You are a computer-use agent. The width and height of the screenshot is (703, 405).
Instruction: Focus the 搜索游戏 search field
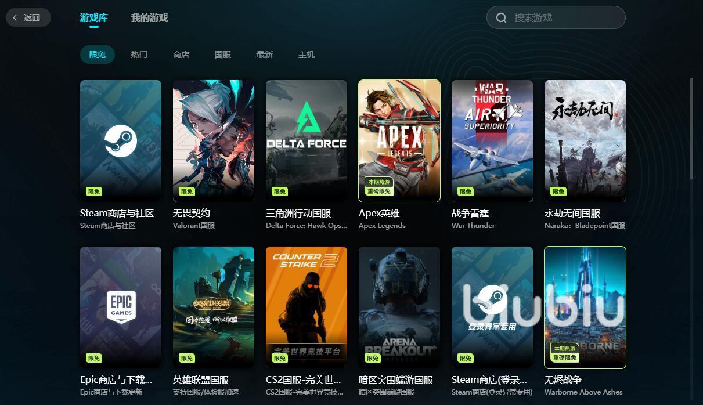[556, 18]
